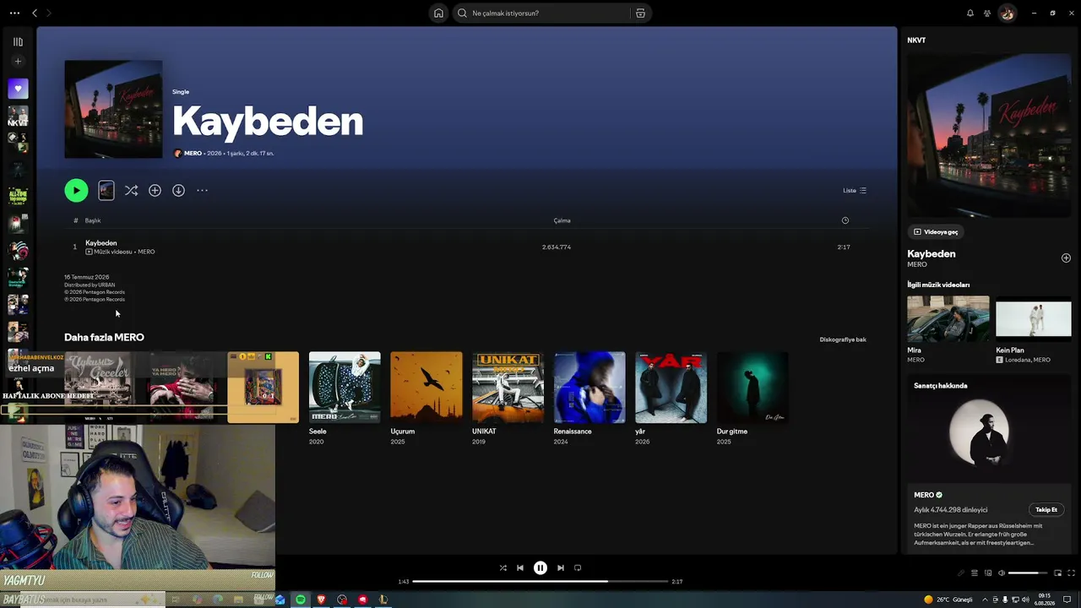Image resolution: width=1081 pixels, height=608 pixels.
Task: Seek within the playback progress bar
Action: click(x=540, y=582)
